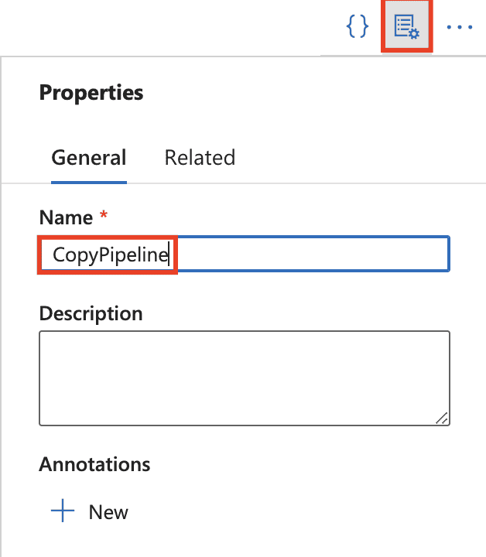
Task: Grab the Description box resize handle
Action: pyautogui.click(x=441, y=418)
